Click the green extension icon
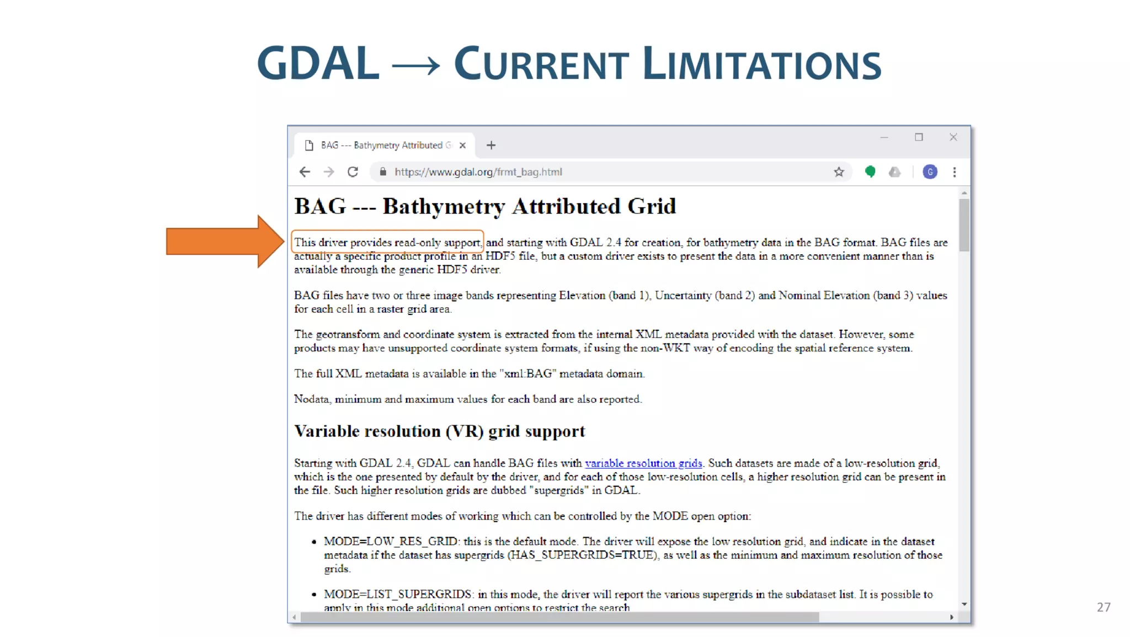 click(870, 172)
